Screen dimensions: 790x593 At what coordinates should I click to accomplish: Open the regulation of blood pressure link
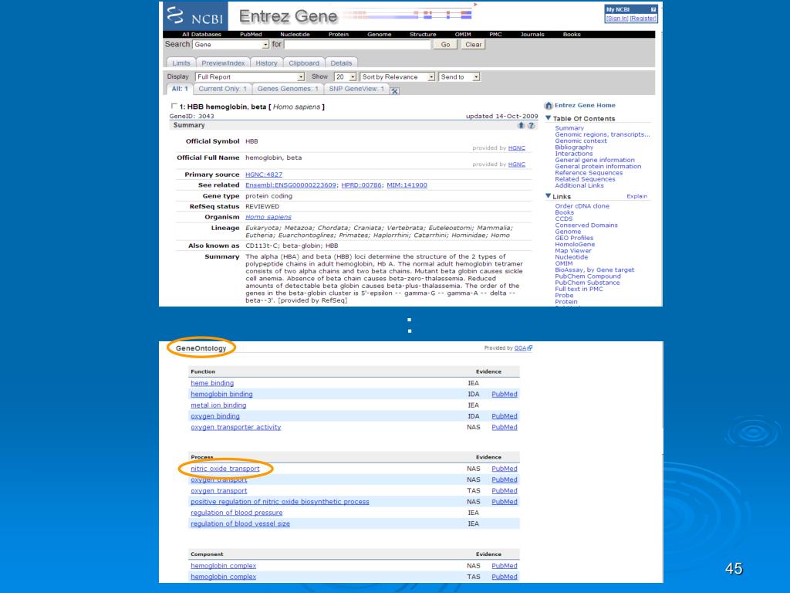coord(236,513)
